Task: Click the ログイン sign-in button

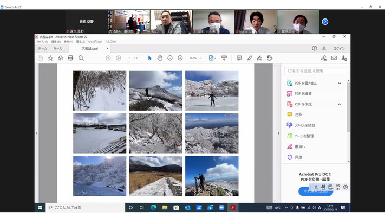Action: 339,48
